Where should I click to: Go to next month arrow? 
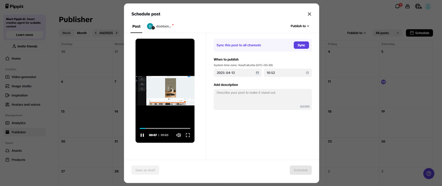pos(117,33)
